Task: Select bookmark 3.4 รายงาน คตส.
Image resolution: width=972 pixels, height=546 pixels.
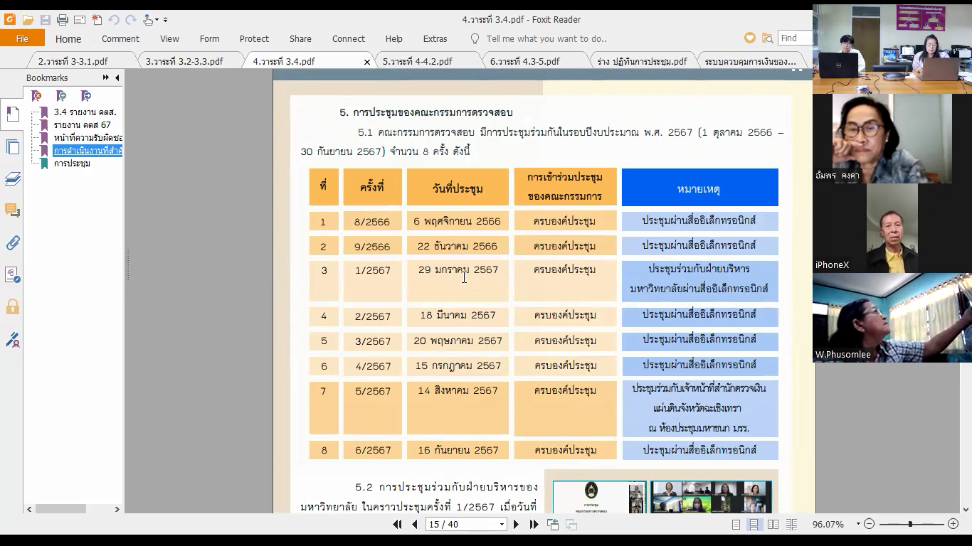Action: coord(85,112)
